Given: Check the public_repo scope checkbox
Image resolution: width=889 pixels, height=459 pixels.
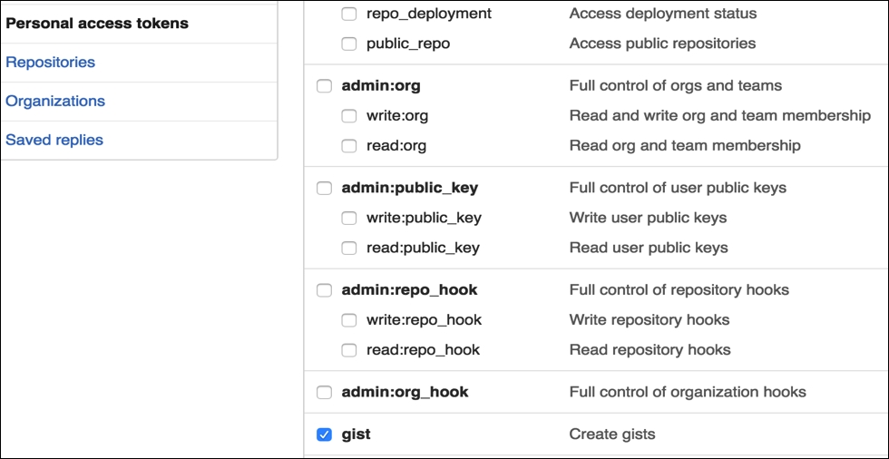Looking at the screenshot, I should pos(349,44).
